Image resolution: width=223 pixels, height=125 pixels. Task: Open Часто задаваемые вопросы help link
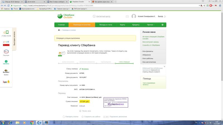[x=149, y=84]
